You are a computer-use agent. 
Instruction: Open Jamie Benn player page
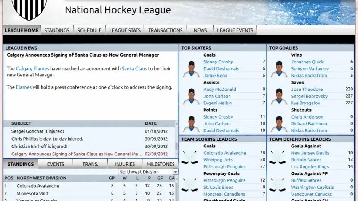pos(215,76)
